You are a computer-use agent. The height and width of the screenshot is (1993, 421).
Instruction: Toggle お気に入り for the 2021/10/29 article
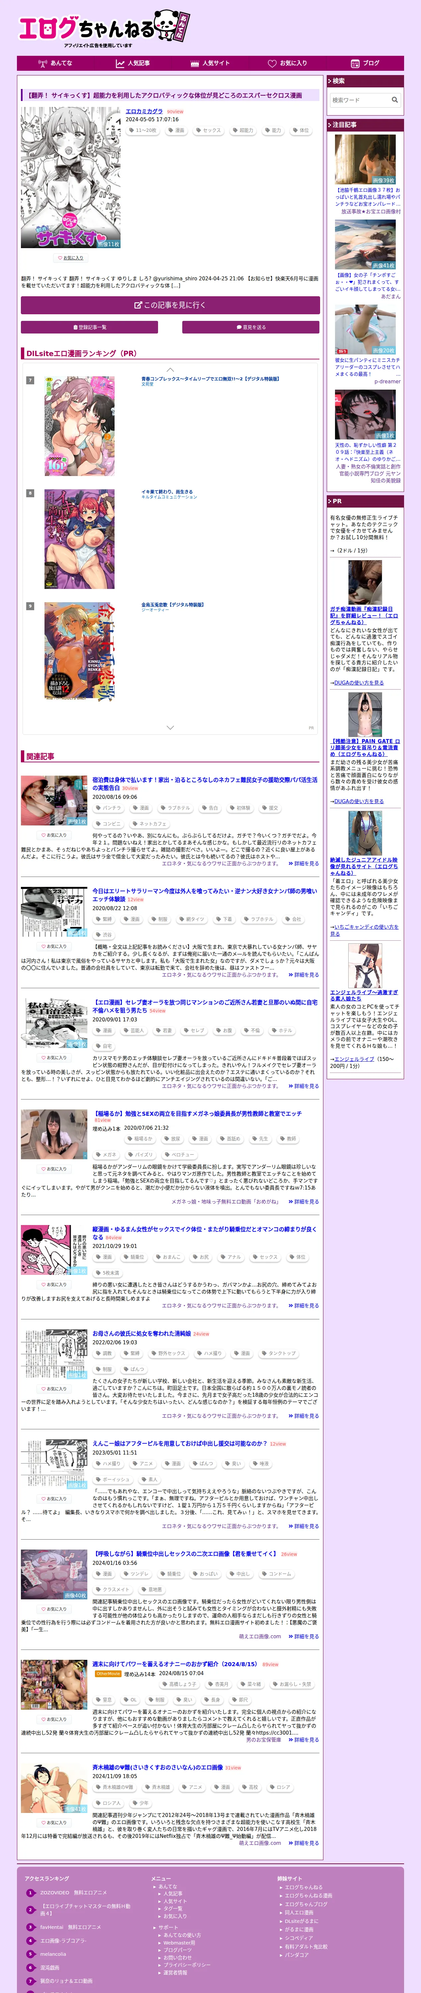[54, 1283]
